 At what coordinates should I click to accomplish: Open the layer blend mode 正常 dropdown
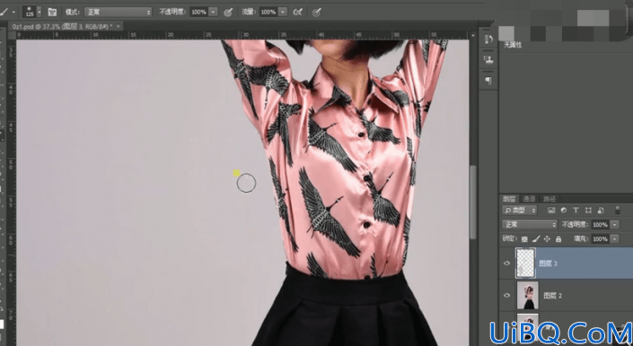coord(529,224)
